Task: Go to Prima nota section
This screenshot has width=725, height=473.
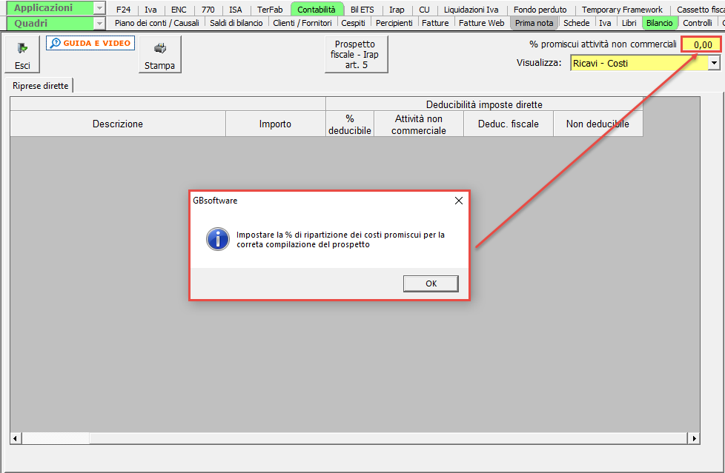Action: click(x=534, y=23)
